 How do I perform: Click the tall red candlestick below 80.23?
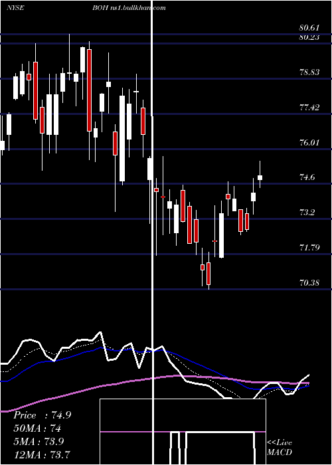[89, 90]
